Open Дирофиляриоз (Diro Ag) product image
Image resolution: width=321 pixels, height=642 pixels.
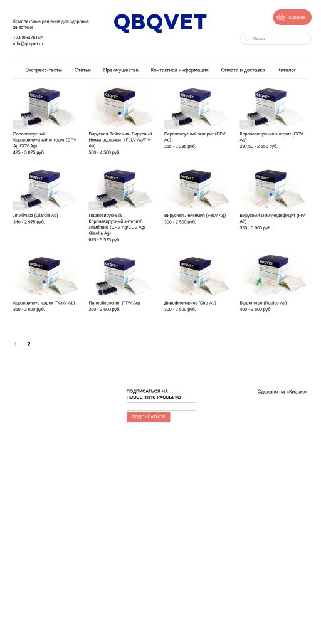(198, 275)
